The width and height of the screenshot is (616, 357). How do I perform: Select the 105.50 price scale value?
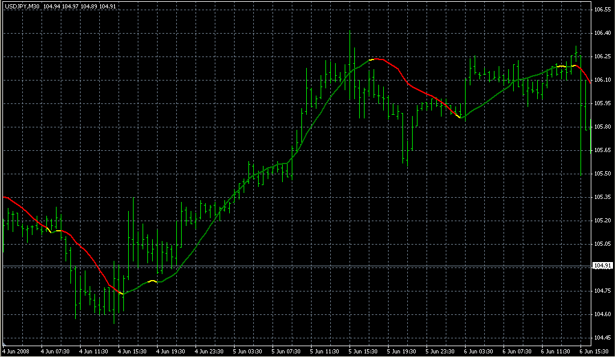click(602, 174)
